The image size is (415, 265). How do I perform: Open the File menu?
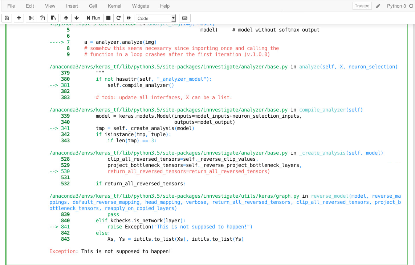coord(11,6)
